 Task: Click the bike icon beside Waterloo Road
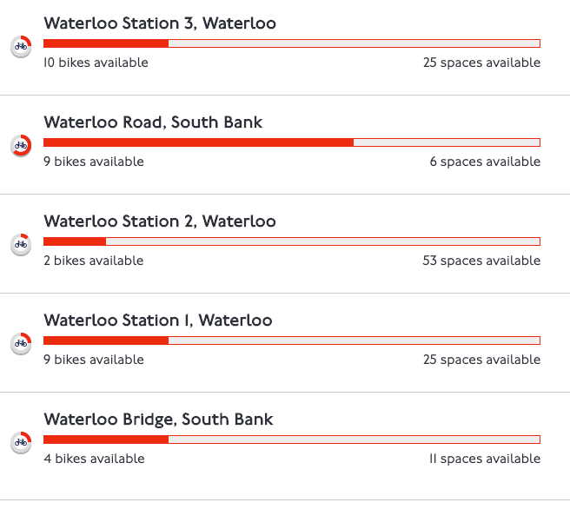[x=22, y=145]
